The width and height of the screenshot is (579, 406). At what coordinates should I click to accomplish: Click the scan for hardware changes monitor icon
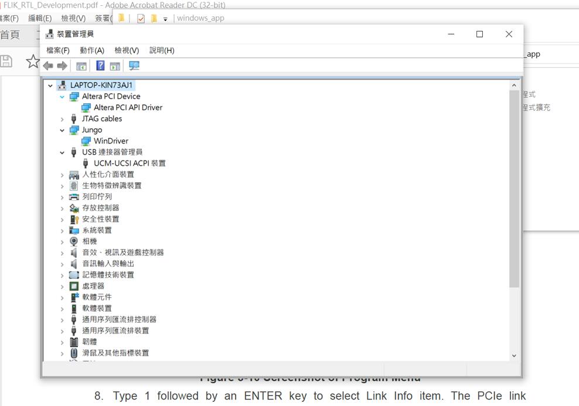click(x=134, y=66)
